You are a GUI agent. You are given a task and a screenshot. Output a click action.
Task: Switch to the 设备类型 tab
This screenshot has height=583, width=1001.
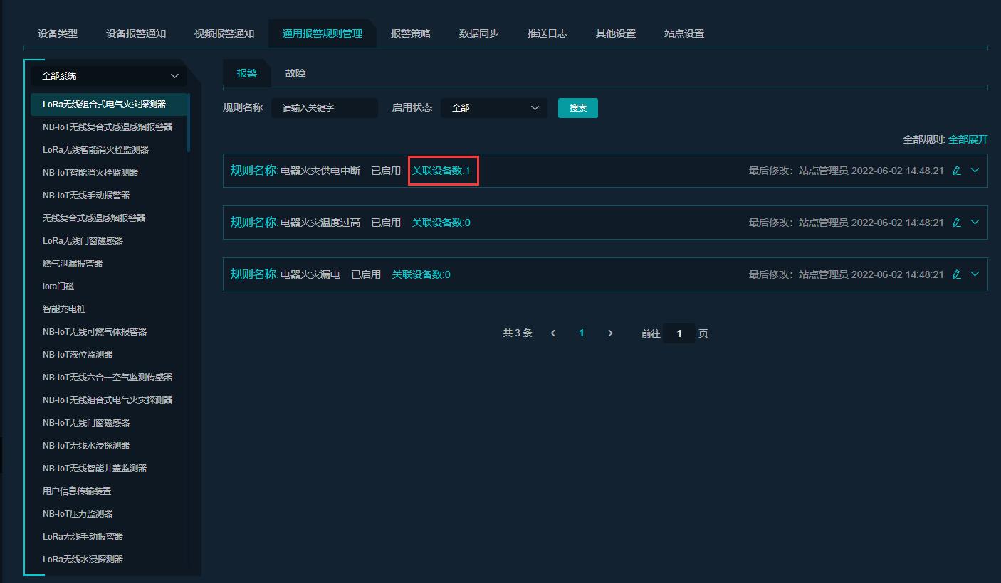(x=58, y=33)
